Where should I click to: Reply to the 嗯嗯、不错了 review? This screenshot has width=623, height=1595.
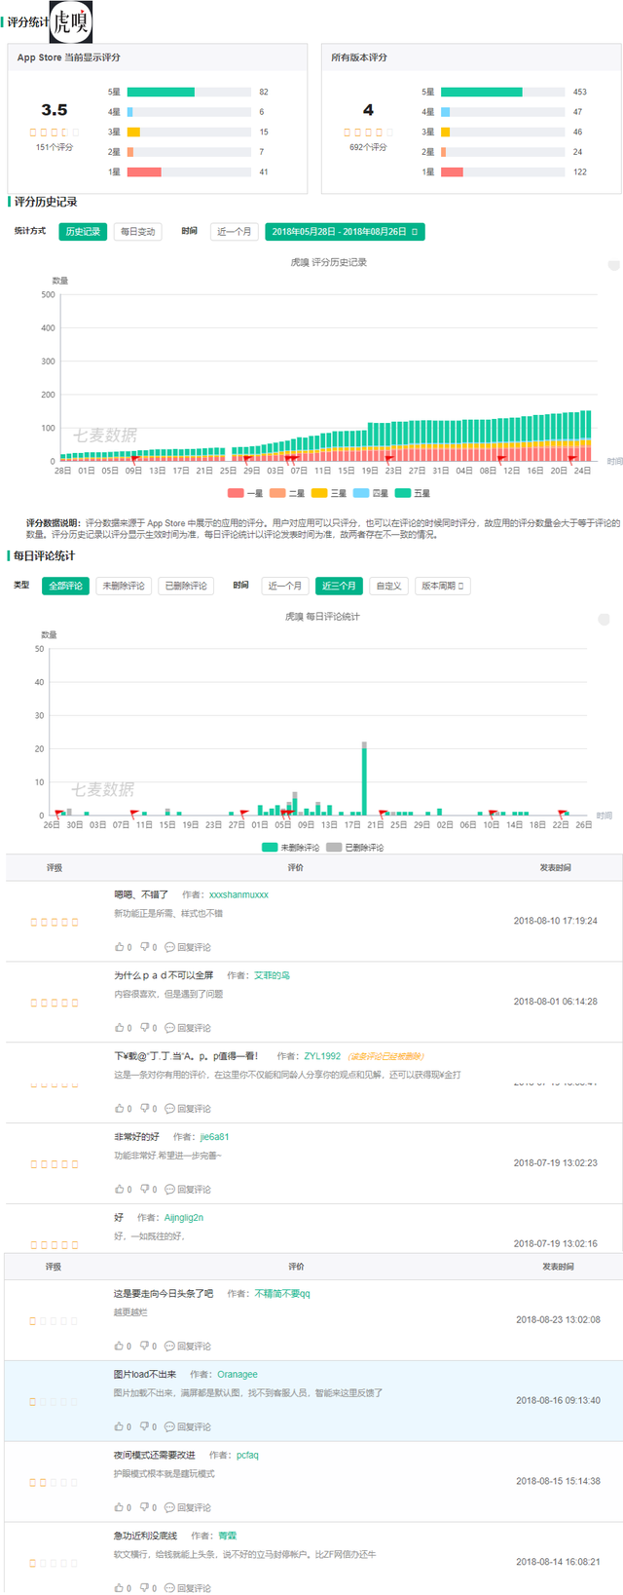(188, 947)
